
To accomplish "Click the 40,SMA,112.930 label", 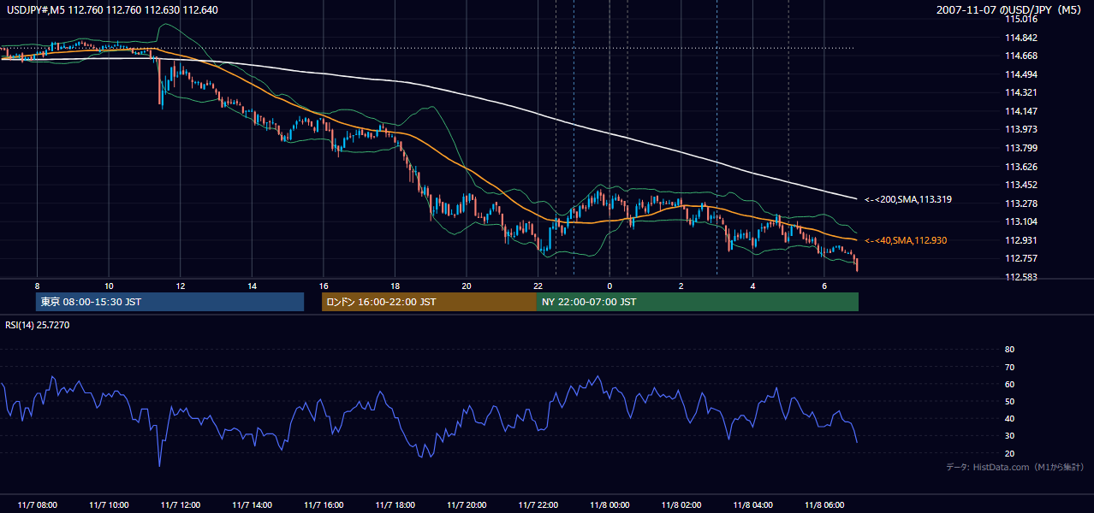I will pos(906,240).
